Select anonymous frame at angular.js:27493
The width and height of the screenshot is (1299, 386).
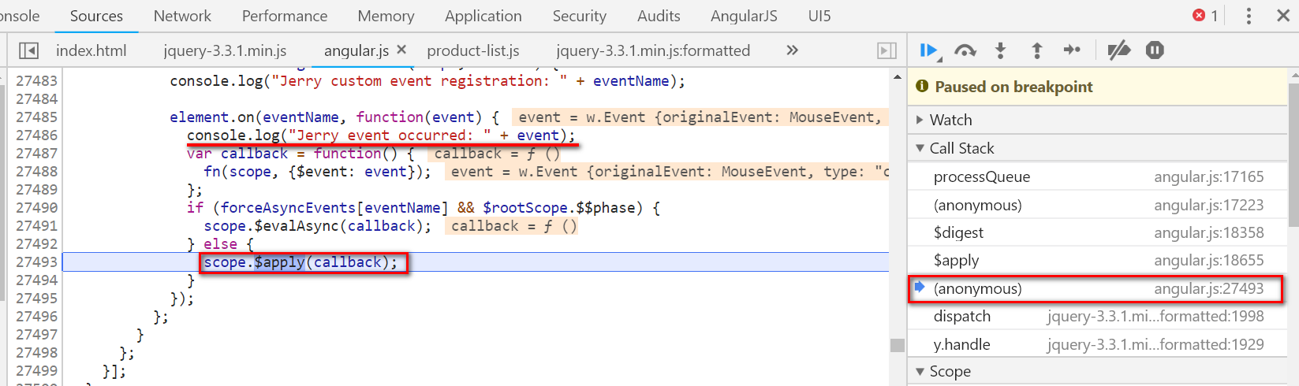1097,288
